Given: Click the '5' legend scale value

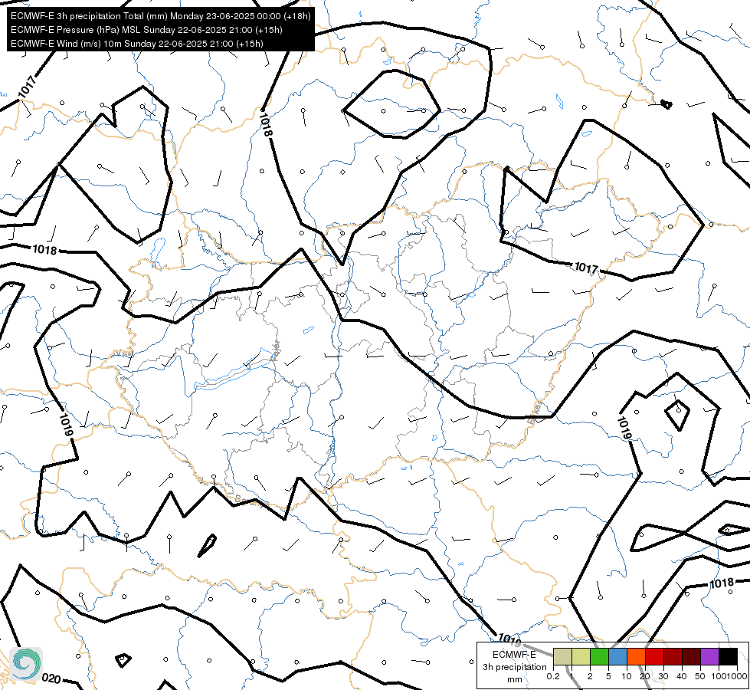Looking at the screenshot, I should click(608, 676).
